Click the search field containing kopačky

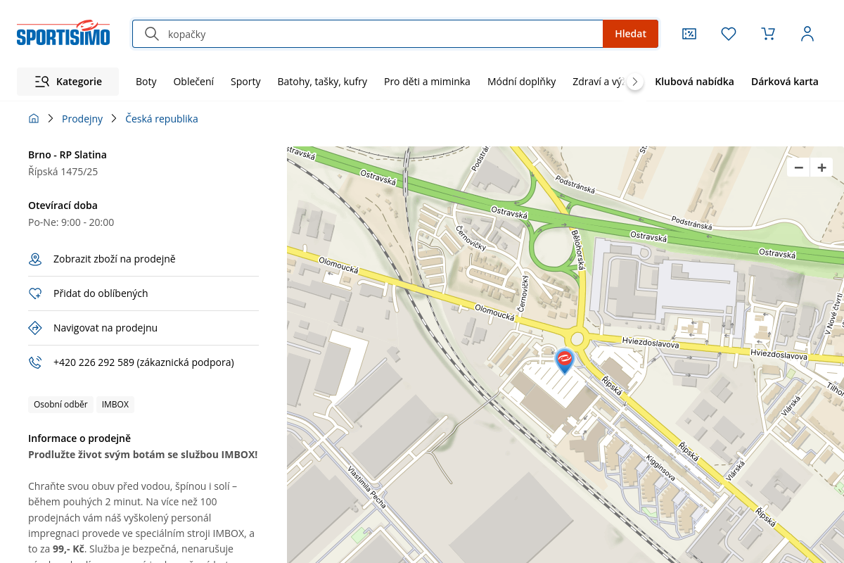380,34
